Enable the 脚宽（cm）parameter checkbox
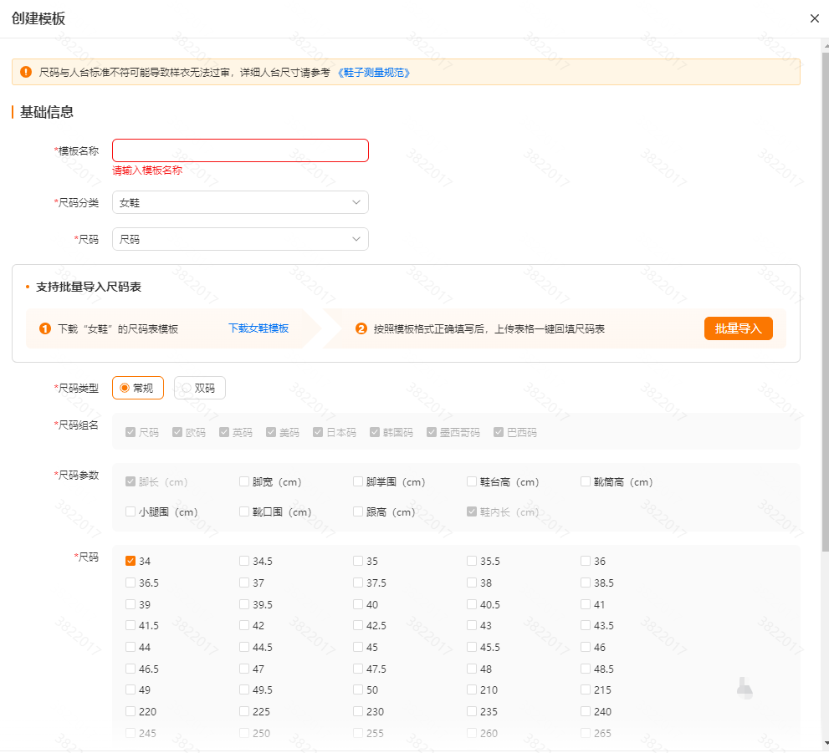Screen dimensions: 829x753 point(243,481)
